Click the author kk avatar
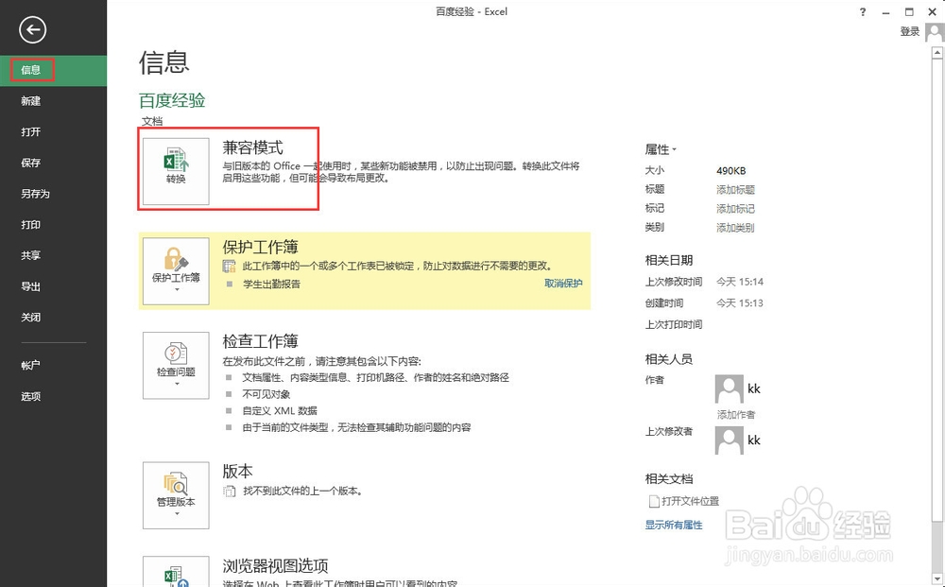Screen dimensions: 945x587 [730, 388]
